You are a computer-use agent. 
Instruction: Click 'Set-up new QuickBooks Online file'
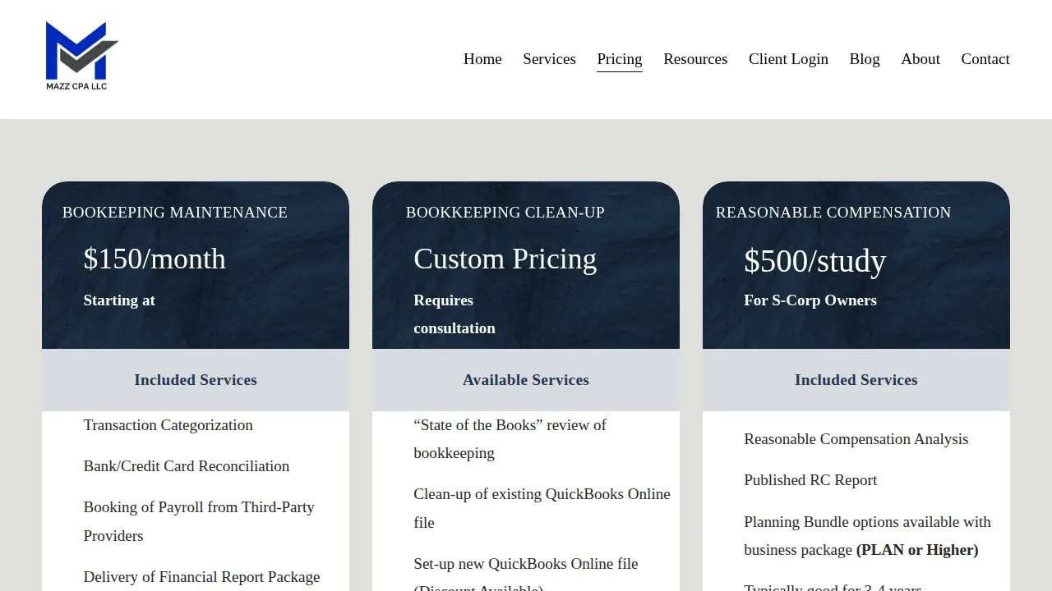526,564
